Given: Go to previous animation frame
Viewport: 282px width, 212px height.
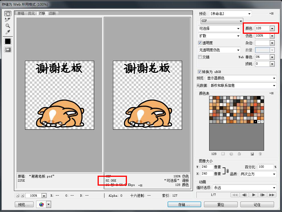Looking at the screenshot, I should pos(244,195).
